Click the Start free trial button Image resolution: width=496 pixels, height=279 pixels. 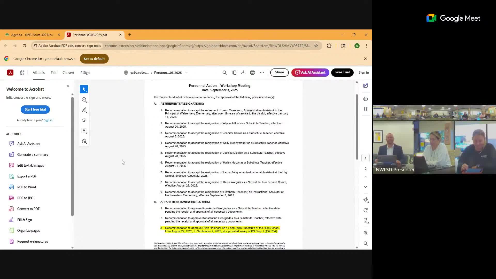click(35, 109)
